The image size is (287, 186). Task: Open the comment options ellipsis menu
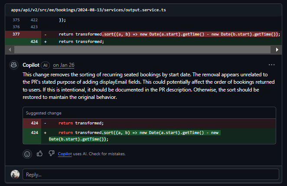click(x=271, y=65)
